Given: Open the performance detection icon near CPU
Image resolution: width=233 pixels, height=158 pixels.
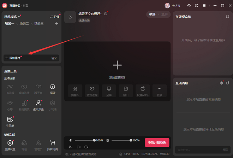Looking at the screenshot, I should 120,154.
